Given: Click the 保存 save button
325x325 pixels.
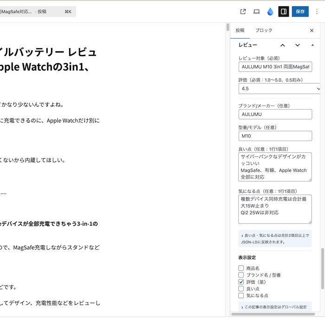Looking at the screenshot, I should click(x=300, y=12).
